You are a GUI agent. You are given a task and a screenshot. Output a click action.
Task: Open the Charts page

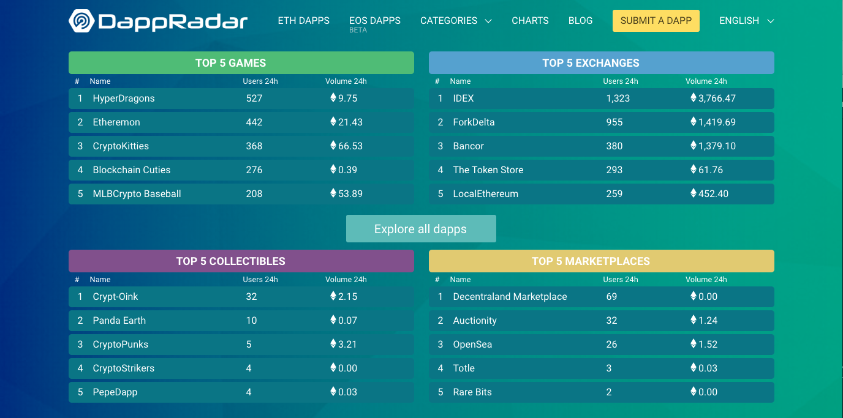pyautogui.click(x=530, y=21)
